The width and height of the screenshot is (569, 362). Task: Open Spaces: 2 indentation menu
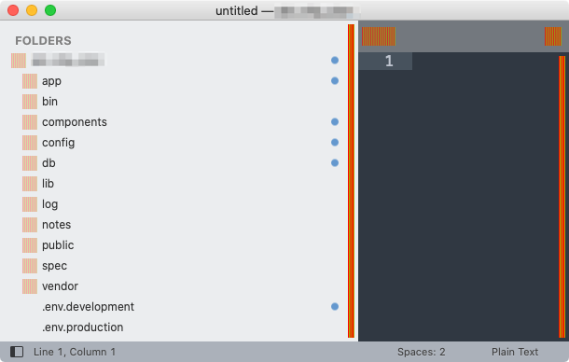[421, 352]
